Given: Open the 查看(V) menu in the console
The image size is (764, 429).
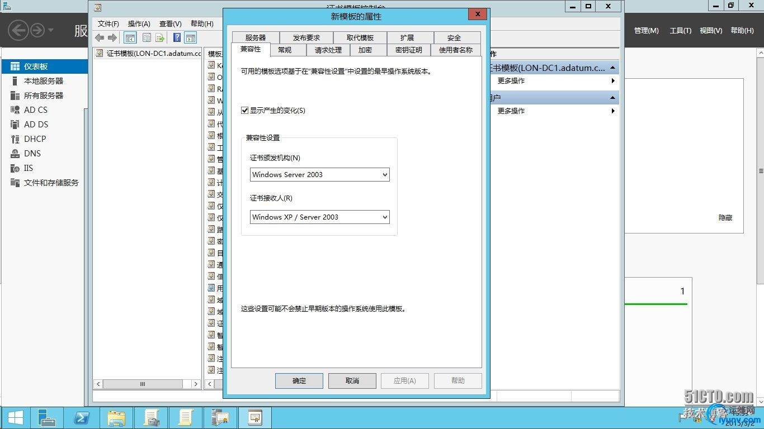Looking at the screenshot, I should tap(171, 24).
